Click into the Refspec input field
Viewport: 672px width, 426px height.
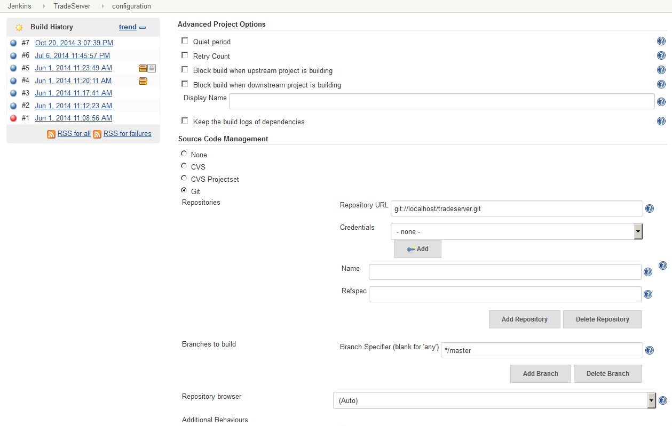(x=505, y=294)
